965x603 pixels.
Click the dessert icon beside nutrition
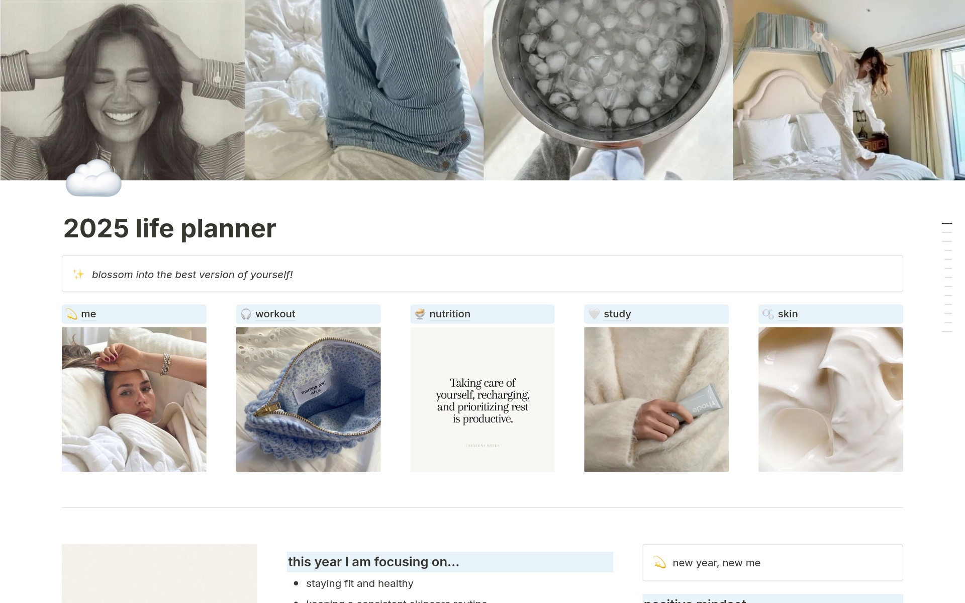[x=420, y=314]
